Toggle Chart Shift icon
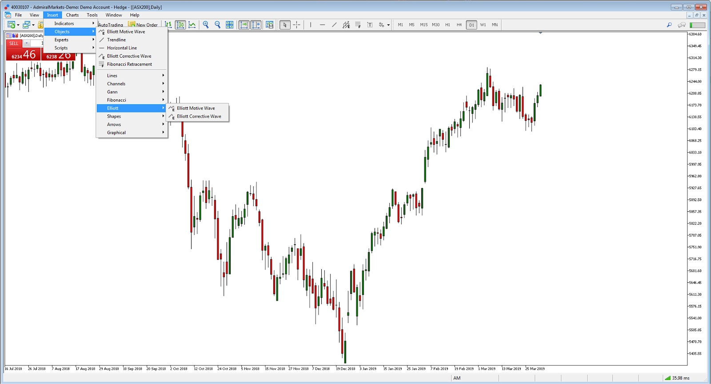Viewport: 711px width, 384px height. click(256, 25)
